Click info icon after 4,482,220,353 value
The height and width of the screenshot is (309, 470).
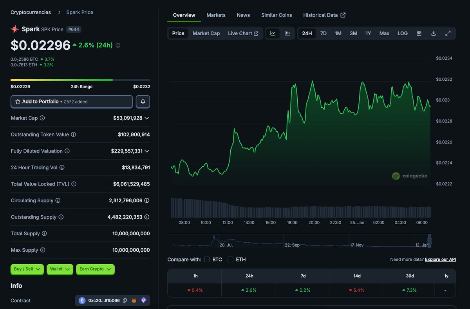pyautogui.click(x=147, y=217)
